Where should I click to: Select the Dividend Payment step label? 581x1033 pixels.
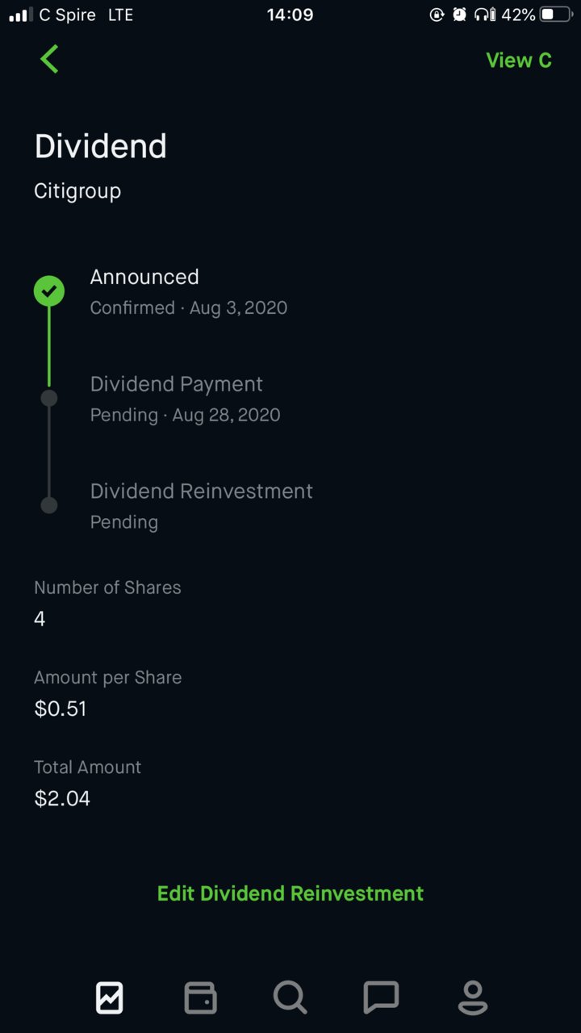click(x=177, y=384)
